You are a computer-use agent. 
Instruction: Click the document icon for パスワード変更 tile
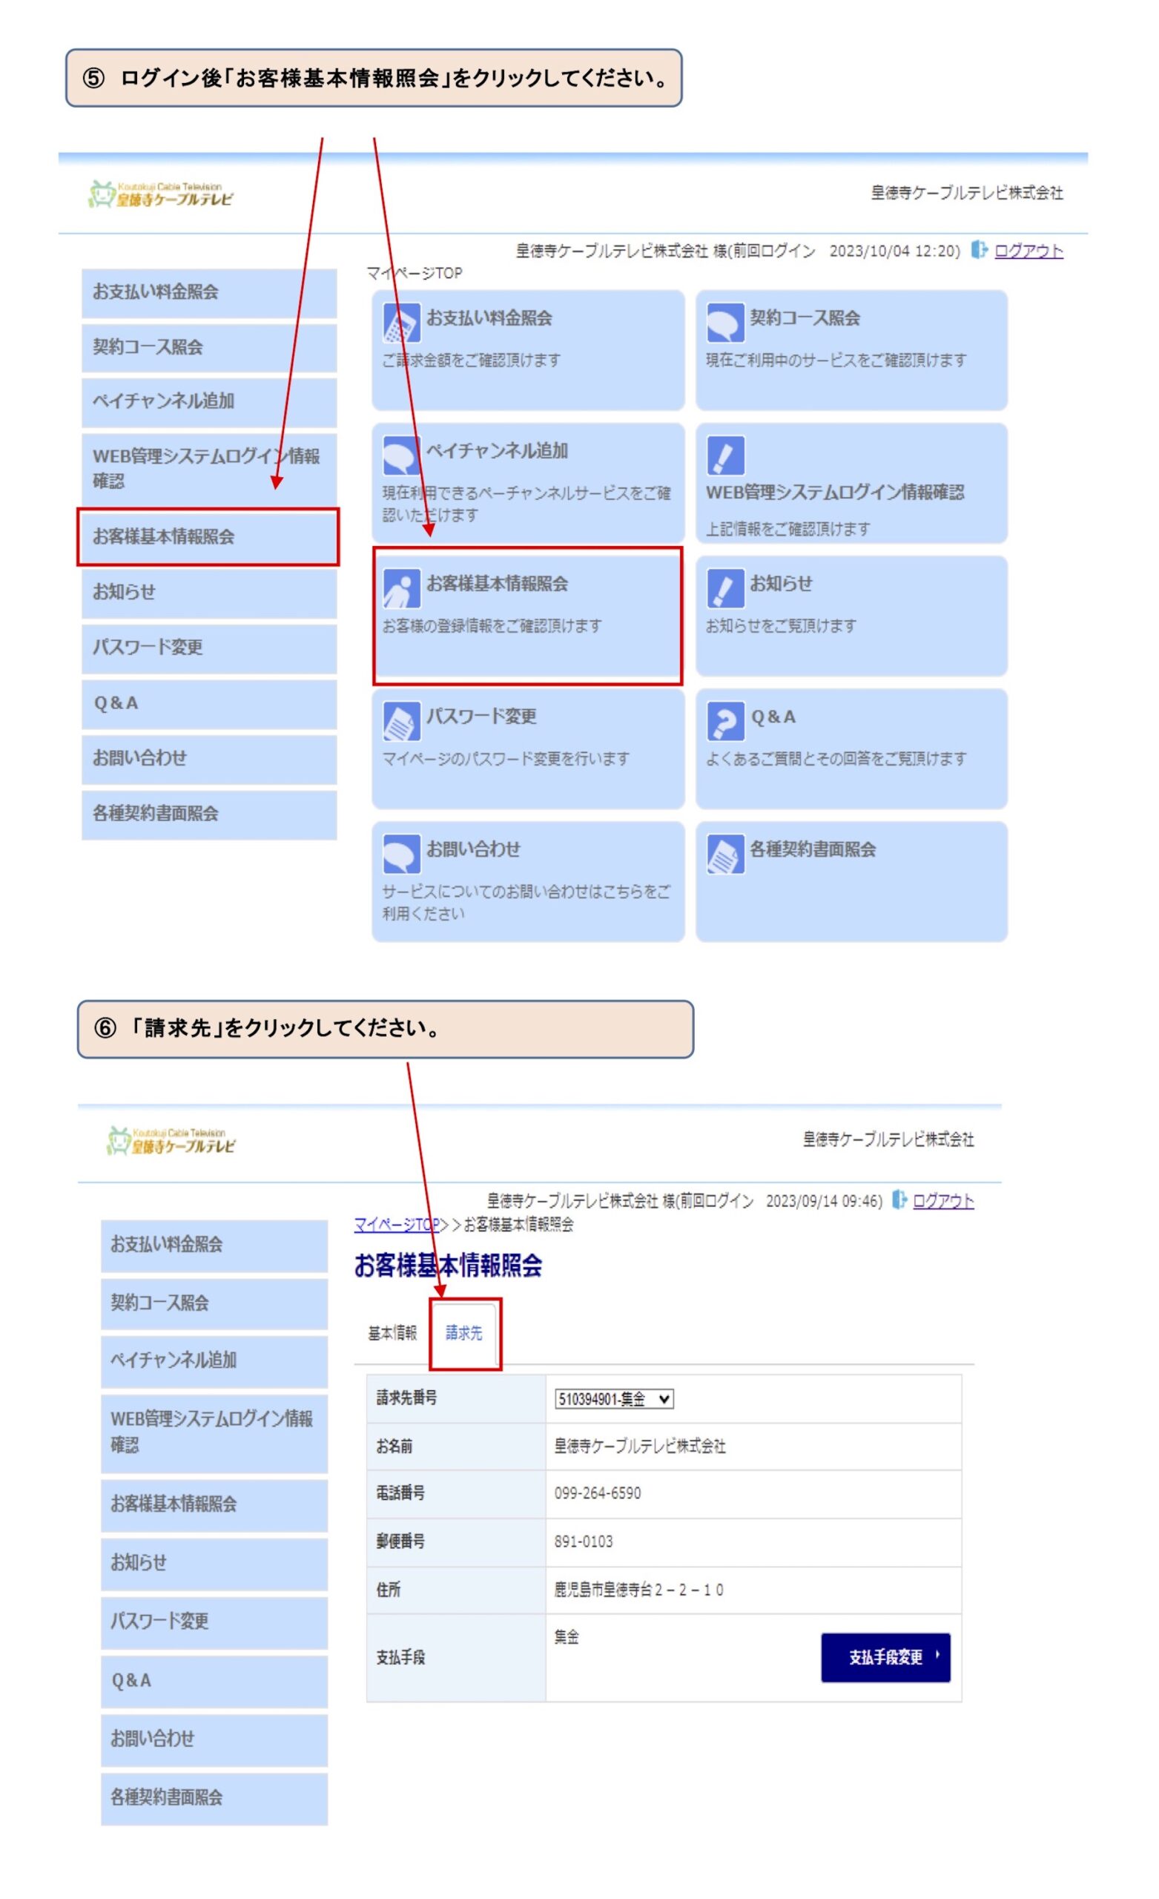[x=400, y=721]
